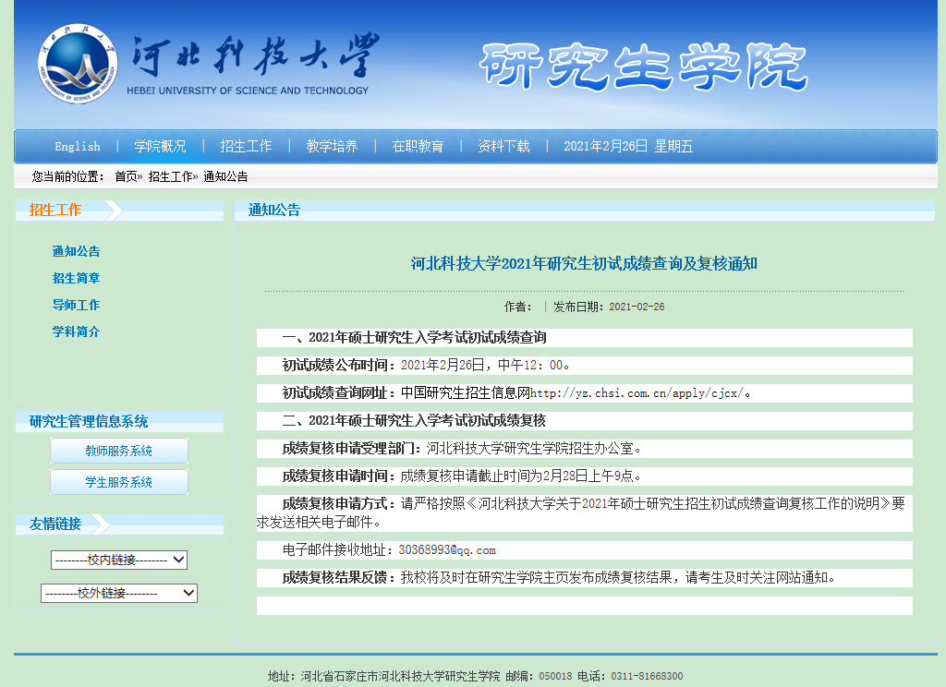Open the 学院概况 navigation menu
946x687 pixels.
click(160, 146)
